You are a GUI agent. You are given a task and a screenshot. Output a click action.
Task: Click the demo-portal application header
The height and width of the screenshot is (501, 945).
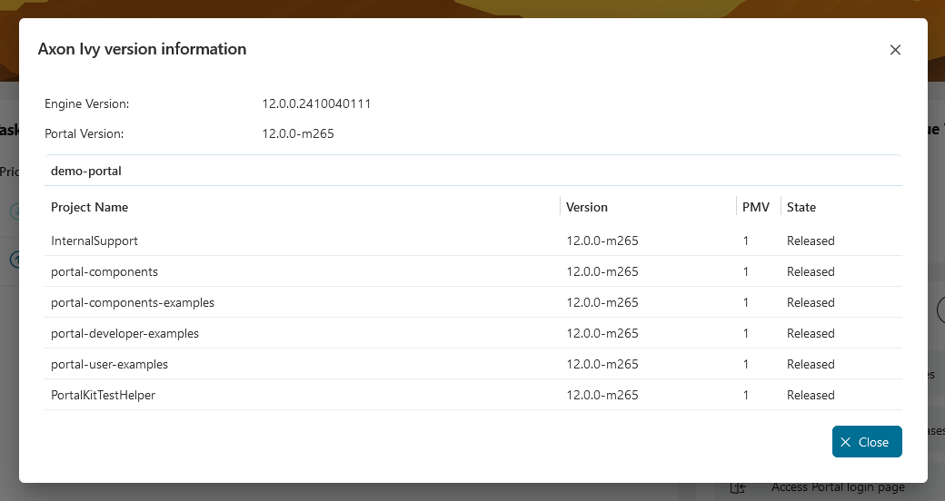tap(473, 171)
